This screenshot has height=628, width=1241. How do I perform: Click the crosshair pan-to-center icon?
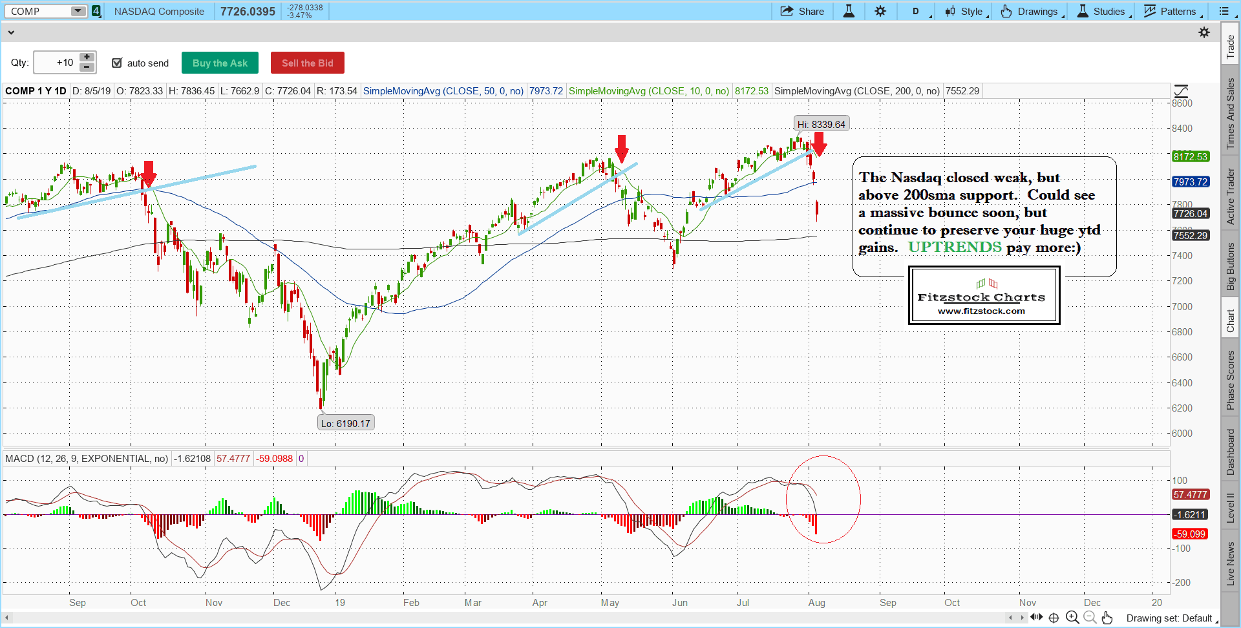pos(1054,618)
